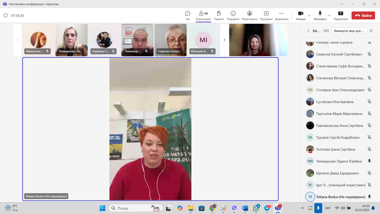Select participant Турлаєв Сергій Андрійович
380x214 pixels.
[x=339, y=137]
